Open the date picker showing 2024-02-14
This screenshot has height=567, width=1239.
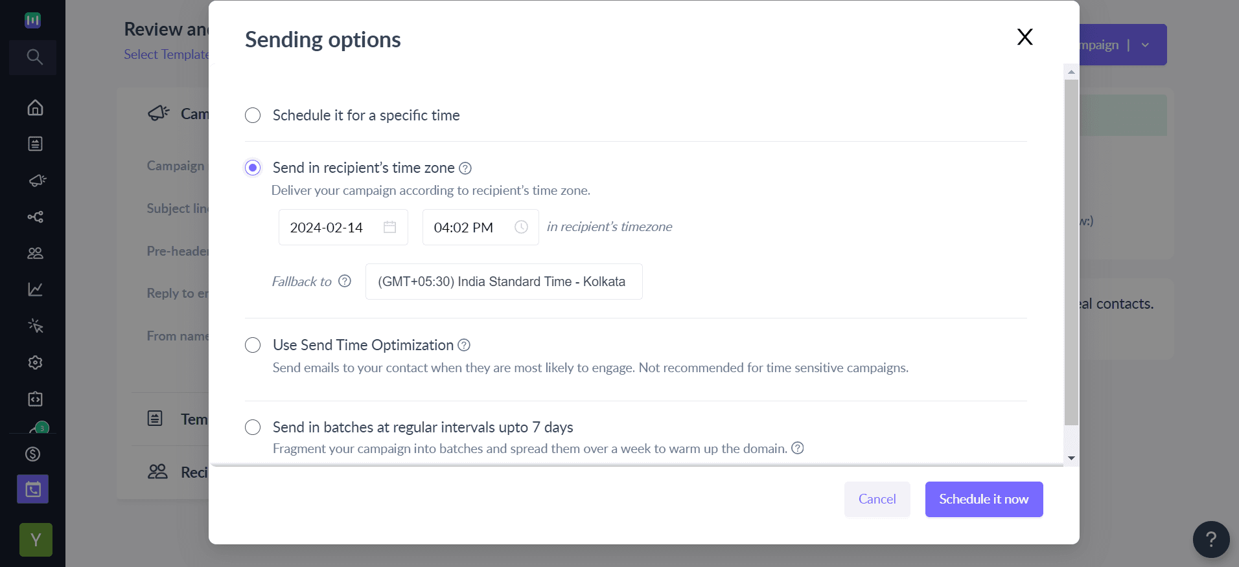343,227
